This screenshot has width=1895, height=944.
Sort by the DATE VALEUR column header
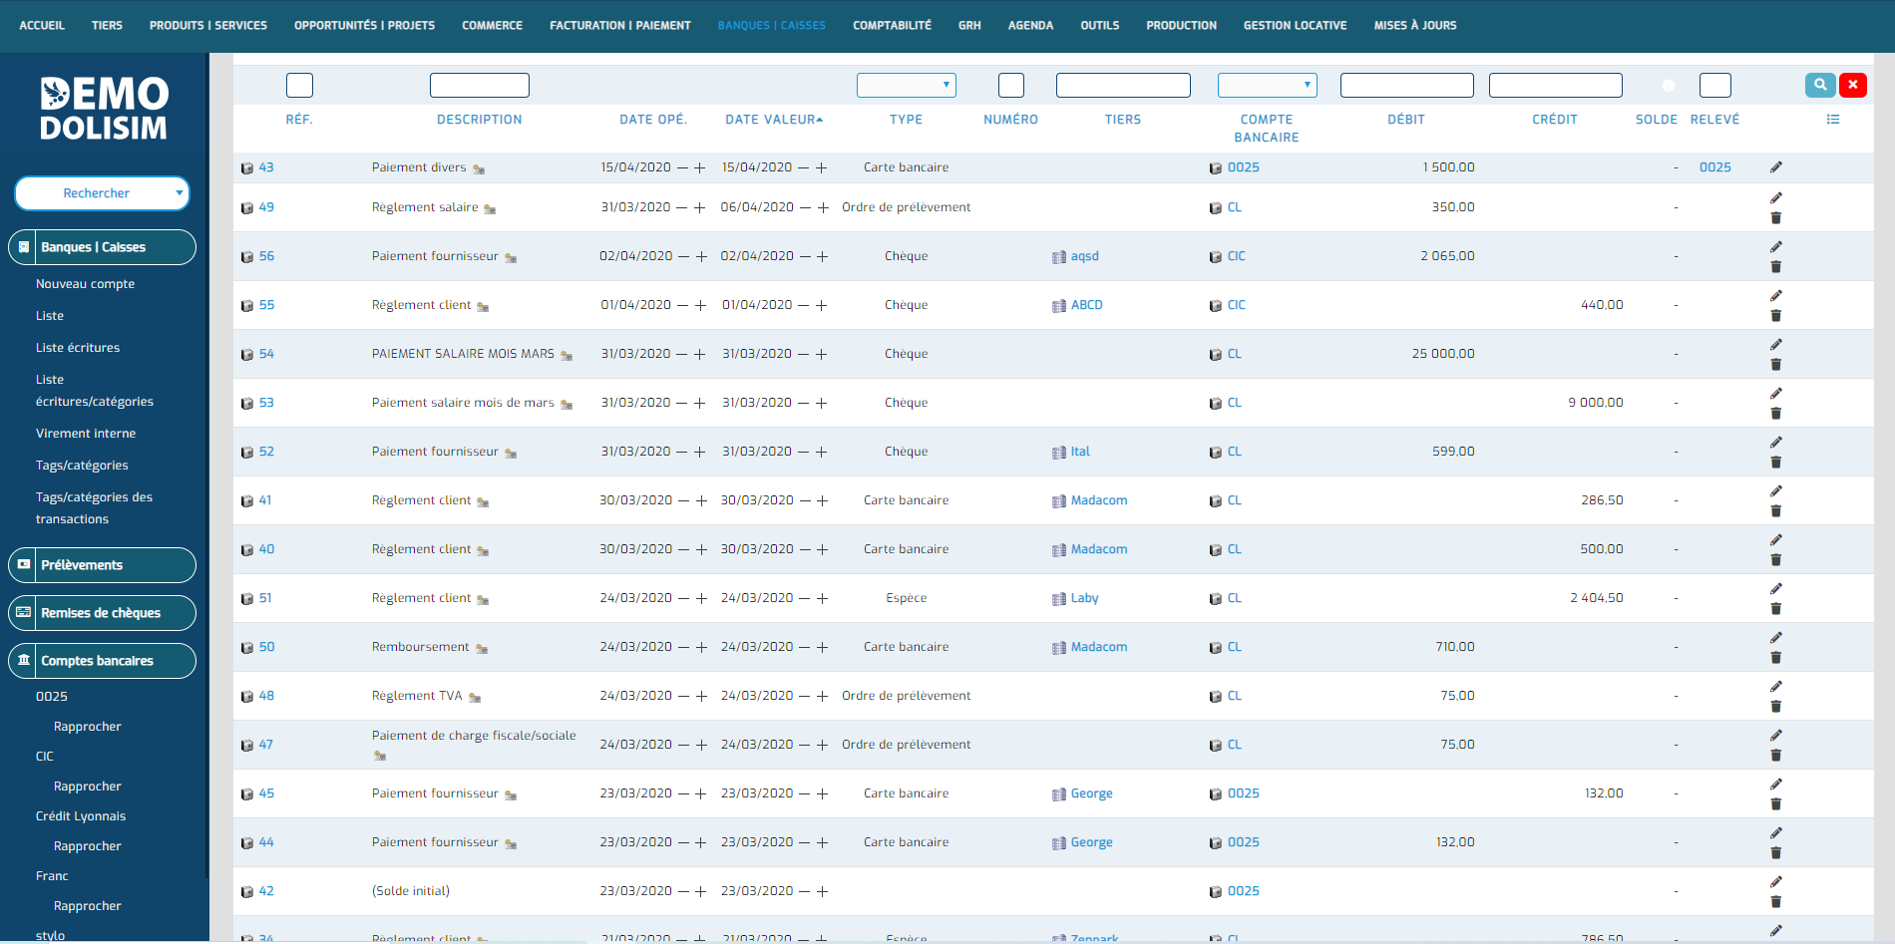(768, 119)
